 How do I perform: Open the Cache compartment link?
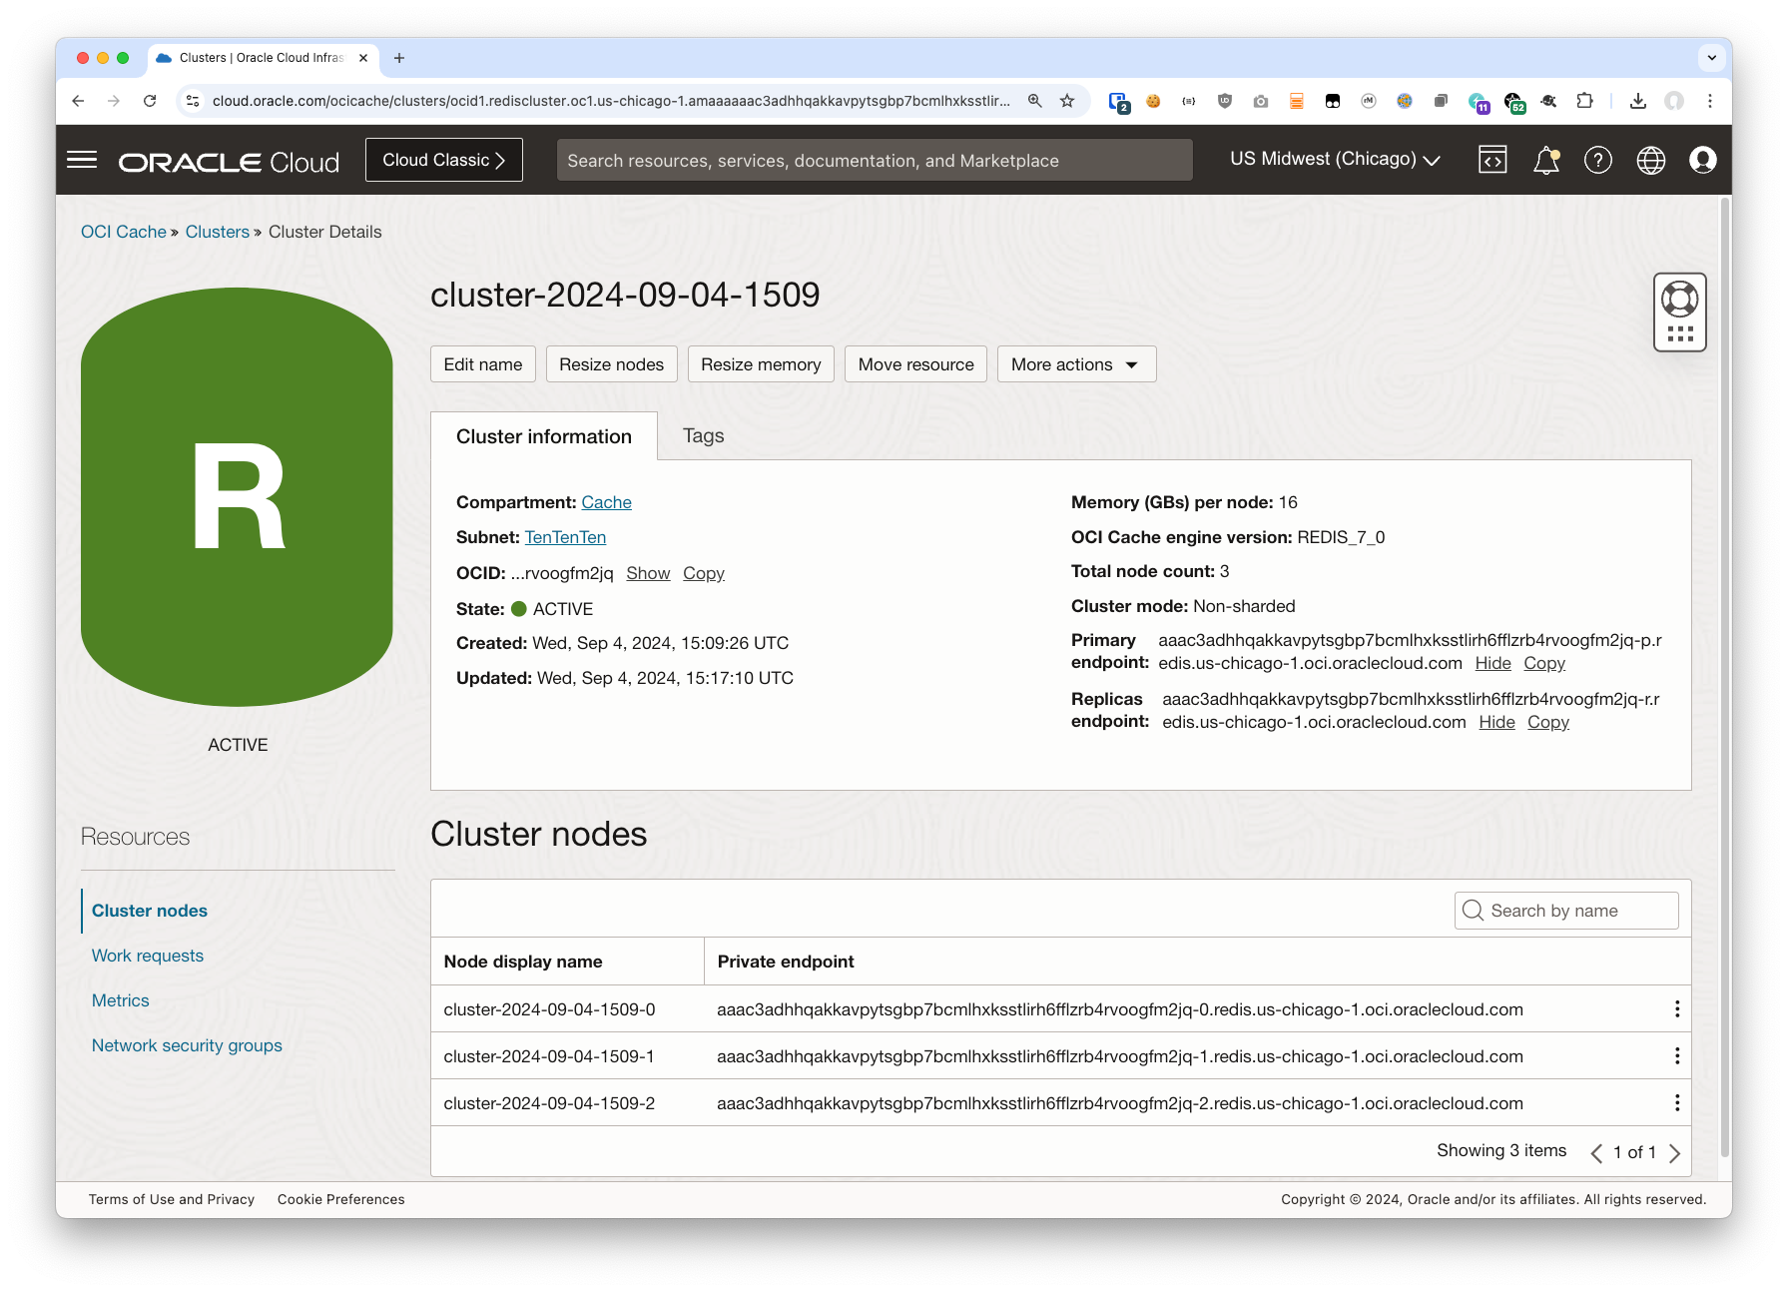[606, 502]
